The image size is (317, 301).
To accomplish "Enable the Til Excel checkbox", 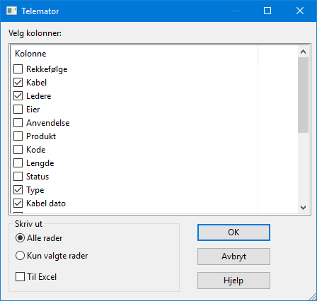I will pos(20,277).
